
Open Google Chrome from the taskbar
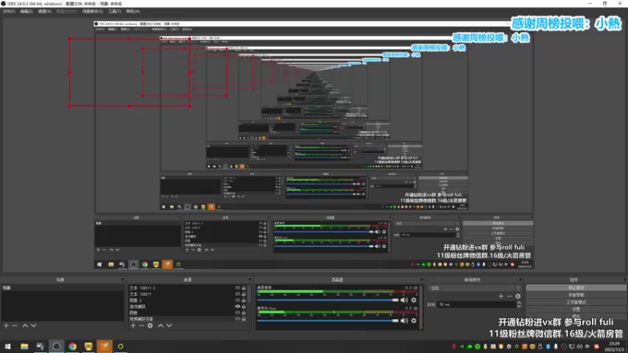tap(72, 346)
